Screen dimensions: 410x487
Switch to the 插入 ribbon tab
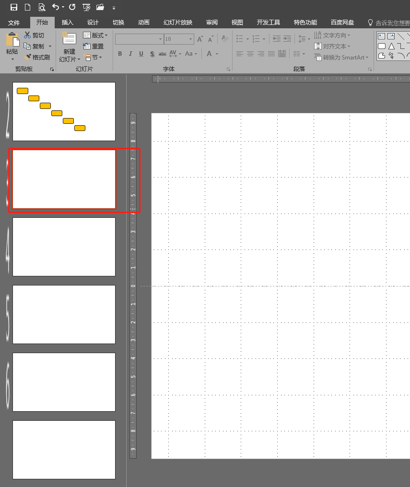pos(67,22)
